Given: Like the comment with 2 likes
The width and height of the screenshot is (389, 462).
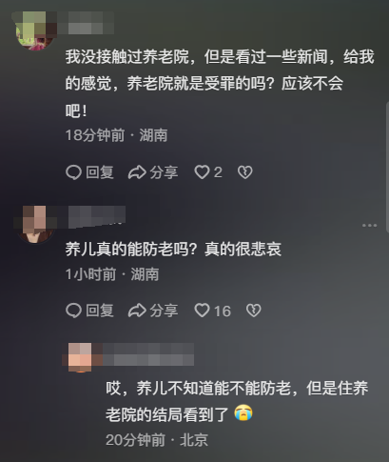Looking at the screenshot, I should coord(208,172).
